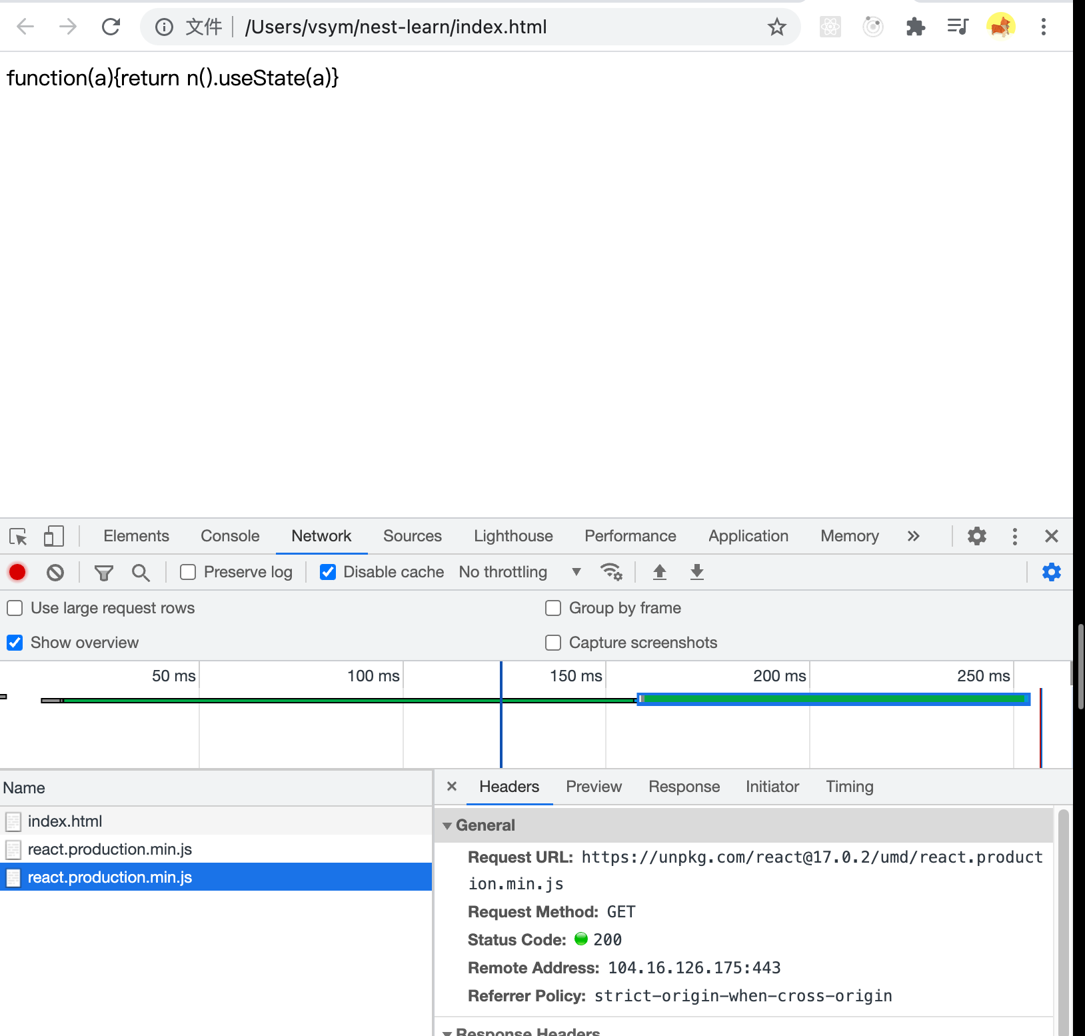Open the blue network settings gear
This screenshot has width=1085, height=1036.
pyautogui.click(x=1052, y=572)
